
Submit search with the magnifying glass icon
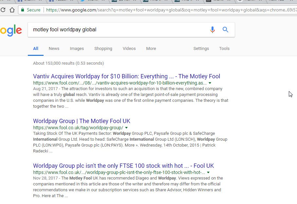click(225, 30)
